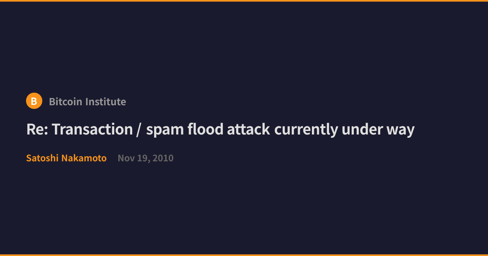This screenshot has height=256, width=488.
Task: Click the orange Bitcoin B logo
Action: 34,101
